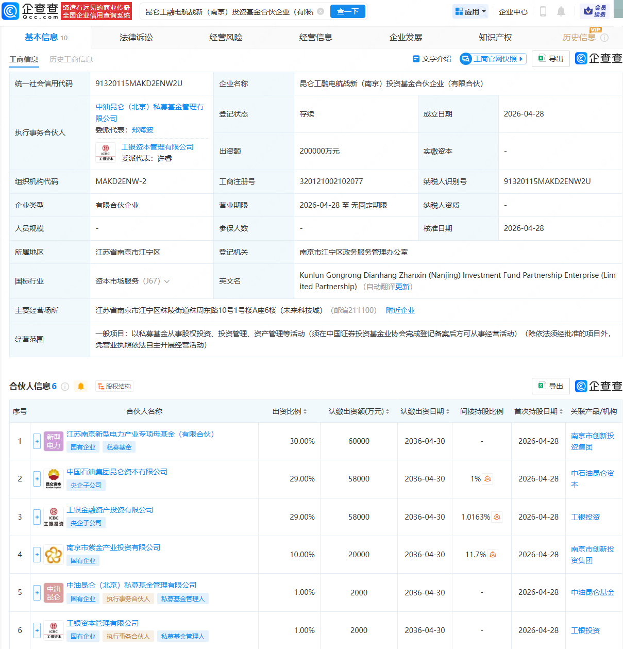The height and width of the screenshot is (649, 623).
Task: Switch to the 知识产权 tab
Action: tap(495, 37)
